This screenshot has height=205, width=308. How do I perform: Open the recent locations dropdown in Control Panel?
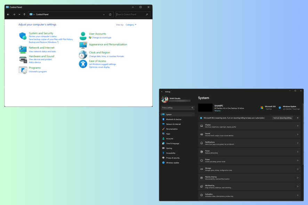click(x=19, y=14)
